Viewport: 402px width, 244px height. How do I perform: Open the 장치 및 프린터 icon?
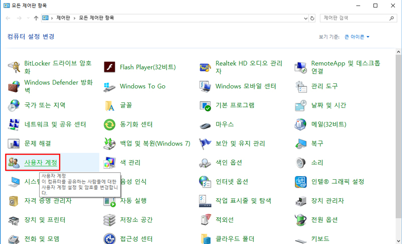click(14, 220)
